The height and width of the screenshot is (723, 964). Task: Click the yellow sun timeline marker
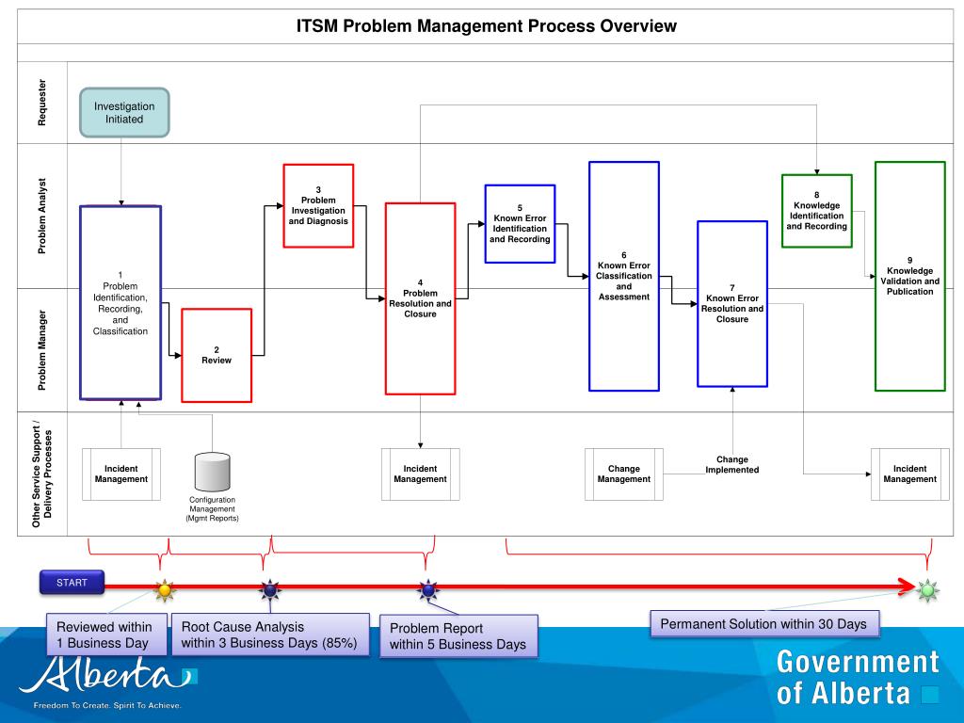(164, 590)
